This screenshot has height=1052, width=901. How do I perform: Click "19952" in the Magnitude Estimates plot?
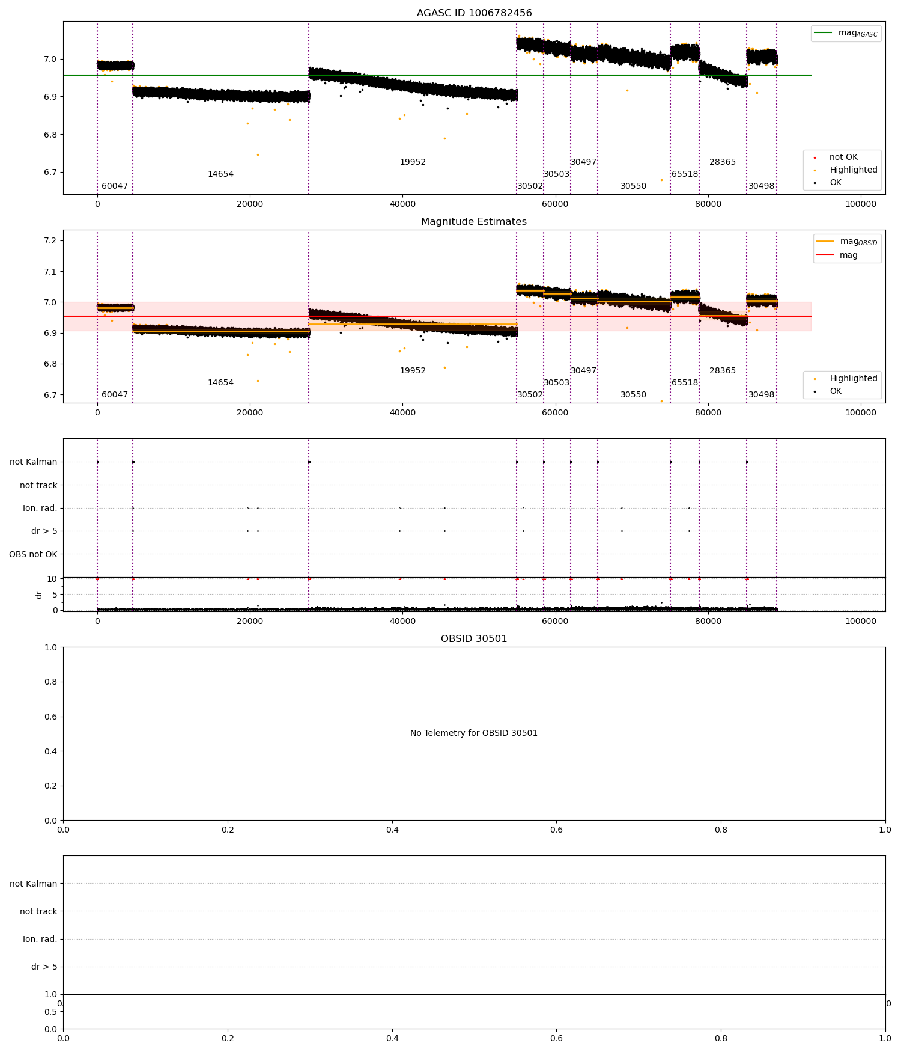point(413,371)
